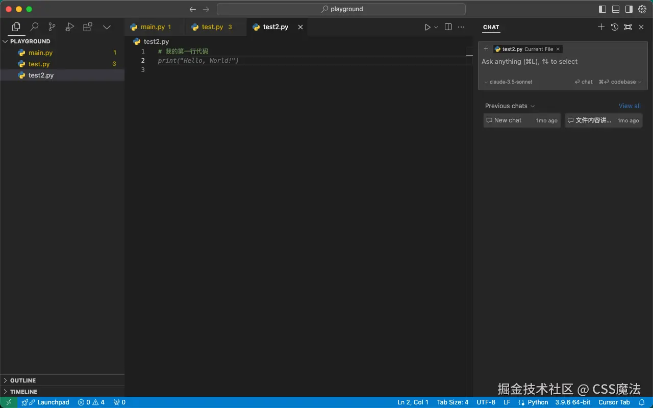Image resolution: width=653 pixels, height=408 pixels.
Task: Click code line 2 print statement
Action: 198,61
